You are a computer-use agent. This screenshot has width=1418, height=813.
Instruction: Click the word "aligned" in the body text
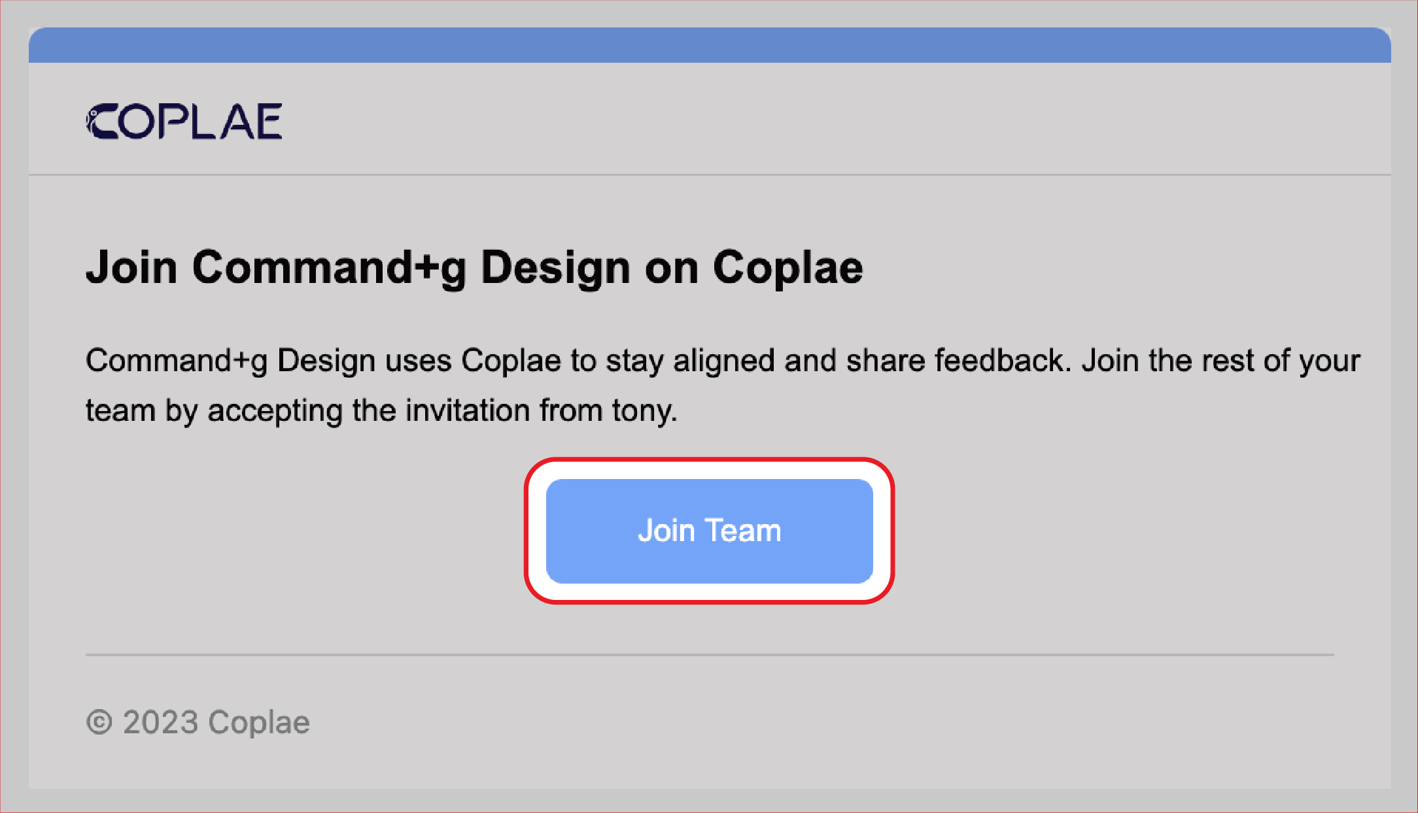pyautogui.click(x=723, y=361)
